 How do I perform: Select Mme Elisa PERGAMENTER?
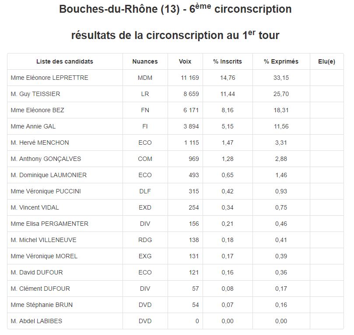pyautogui.click(x=49, y=224)
